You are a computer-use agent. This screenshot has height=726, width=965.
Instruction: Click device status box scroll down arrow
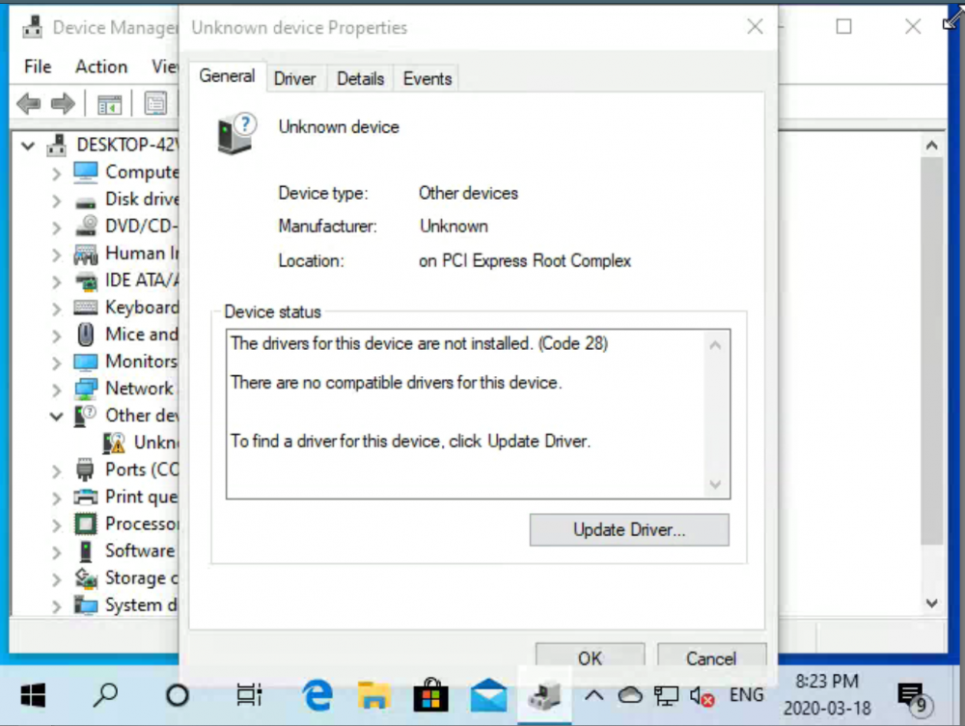click(715, 484)
